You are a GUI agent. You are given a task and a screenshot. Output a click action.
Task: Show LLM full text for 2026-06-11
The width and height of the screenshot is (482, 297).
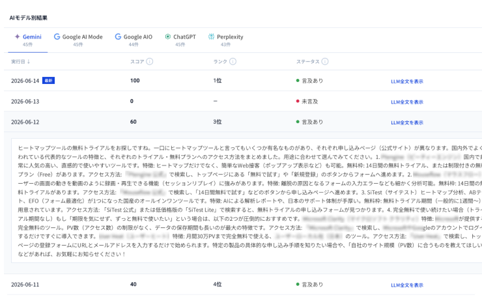coord(407,285)
